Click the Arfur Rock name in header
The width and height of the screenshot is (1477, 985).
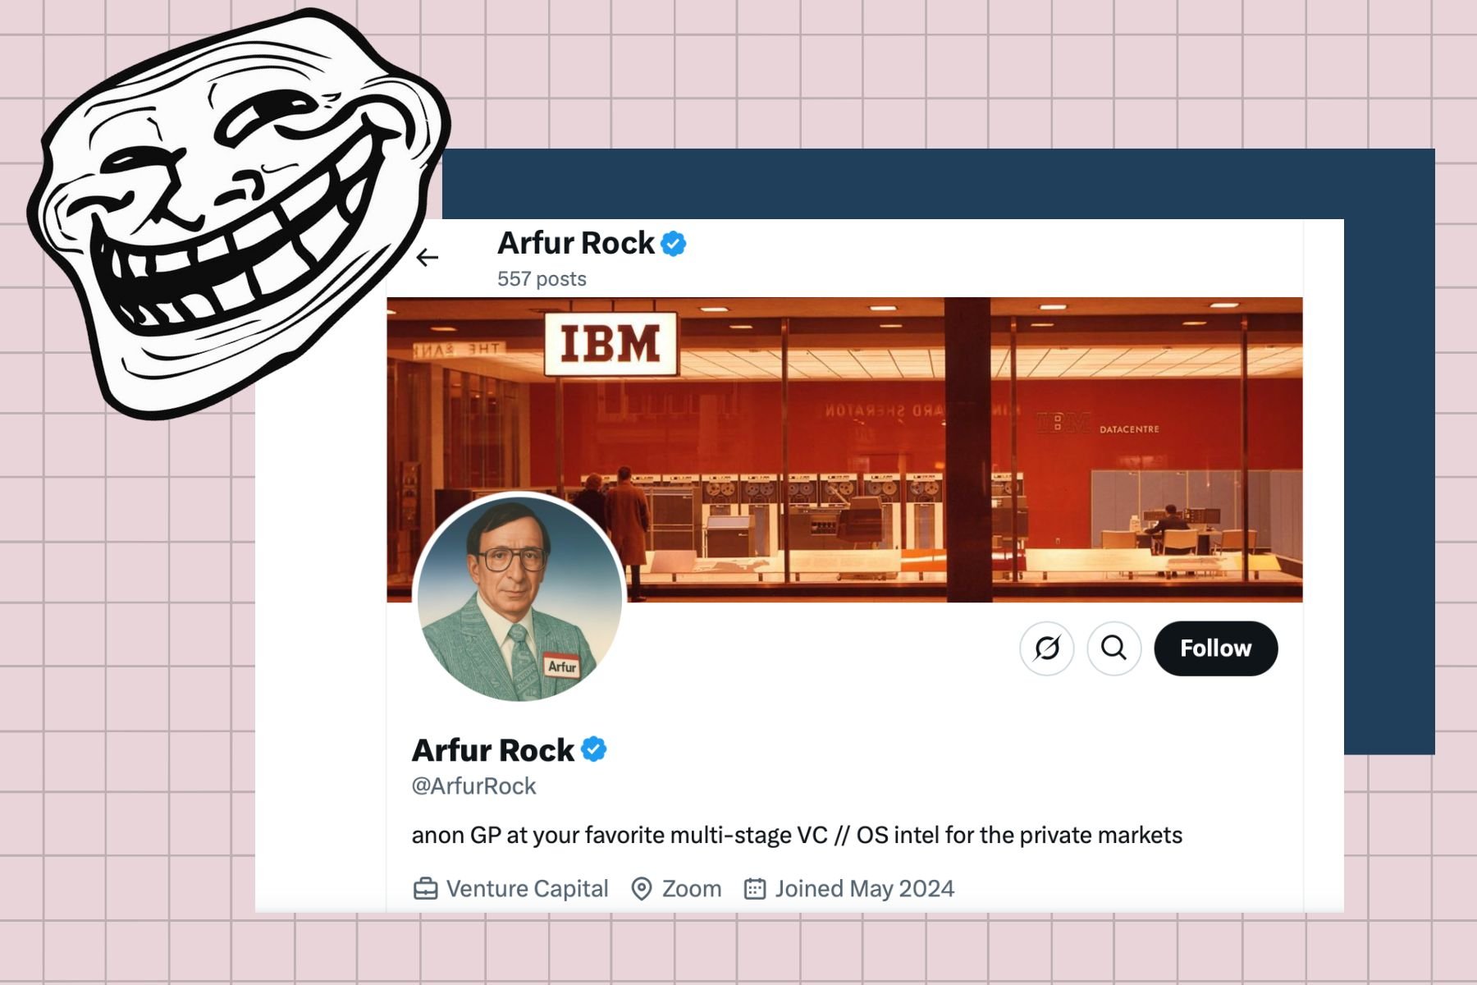pos(576,244)
